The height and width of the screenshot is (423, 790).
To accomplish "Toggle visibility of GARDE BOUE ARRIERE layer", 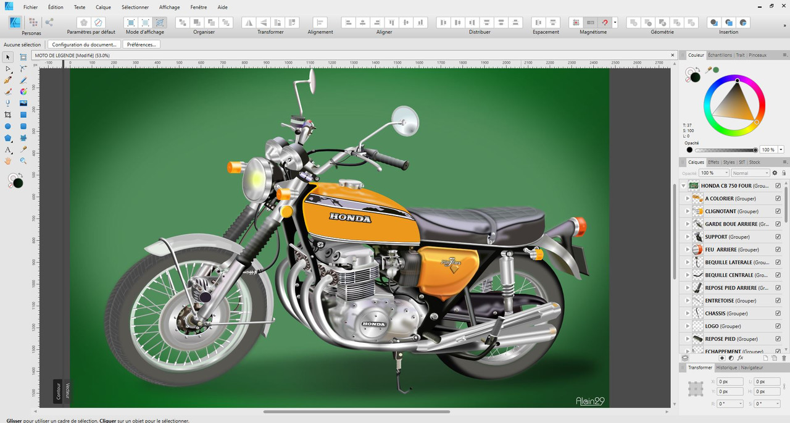I will (778, 224).
